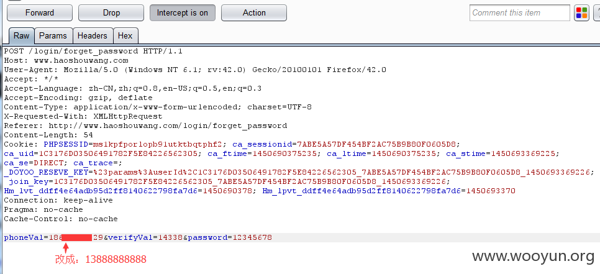Open the highlight color picker icon
Viewport: 600px width, 274px height.
pos(581,13)
